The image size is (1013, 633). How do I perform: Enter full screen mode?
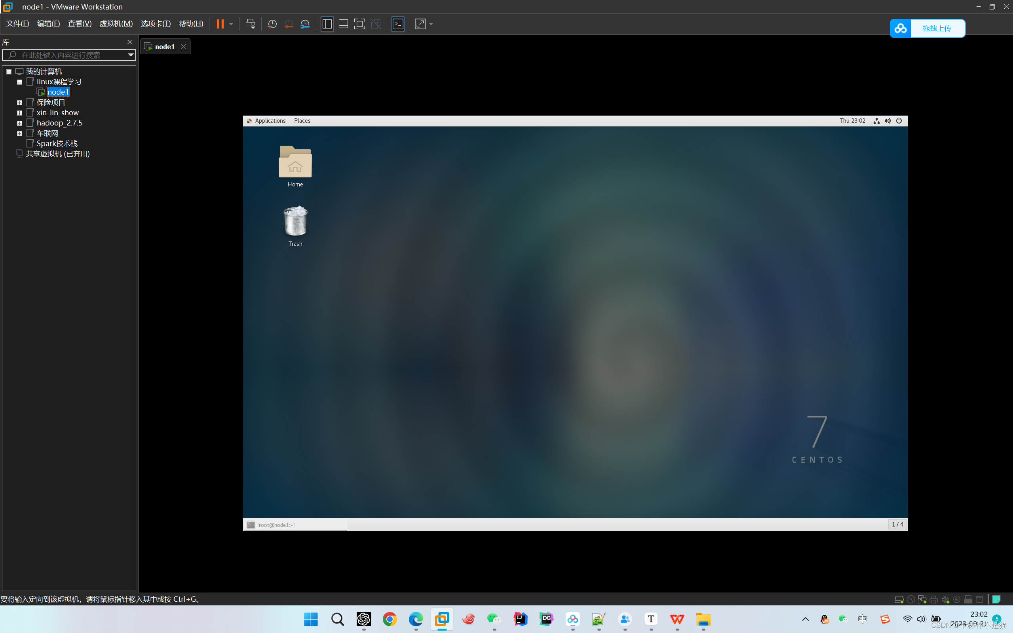tap(359, 24)
